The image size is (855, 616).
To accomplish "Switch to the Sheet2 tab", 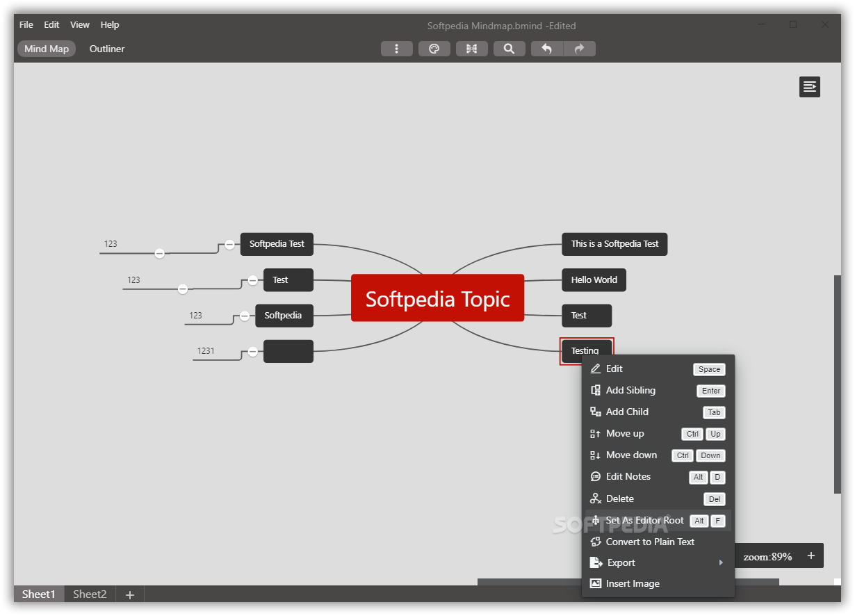I will (x=90, y=594).
